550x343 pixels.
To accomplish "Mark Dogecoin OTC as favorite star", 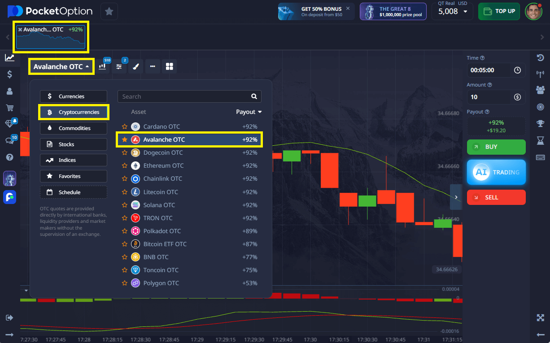I will click(125, 153).
